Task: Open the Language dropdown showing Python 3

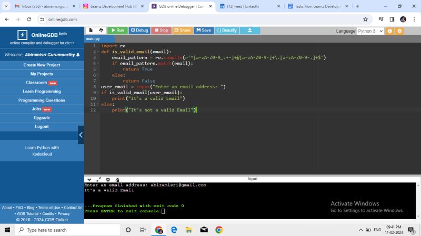Action: click(370, 31)
